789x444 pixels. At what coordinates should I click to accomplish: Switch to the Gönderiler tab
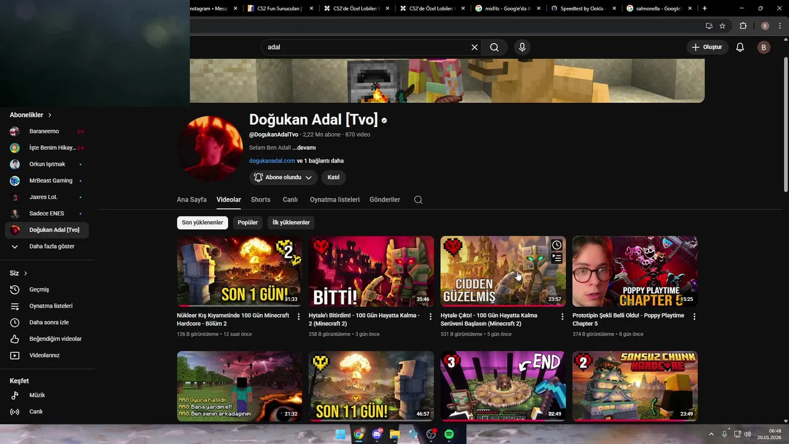pos(385,200)
